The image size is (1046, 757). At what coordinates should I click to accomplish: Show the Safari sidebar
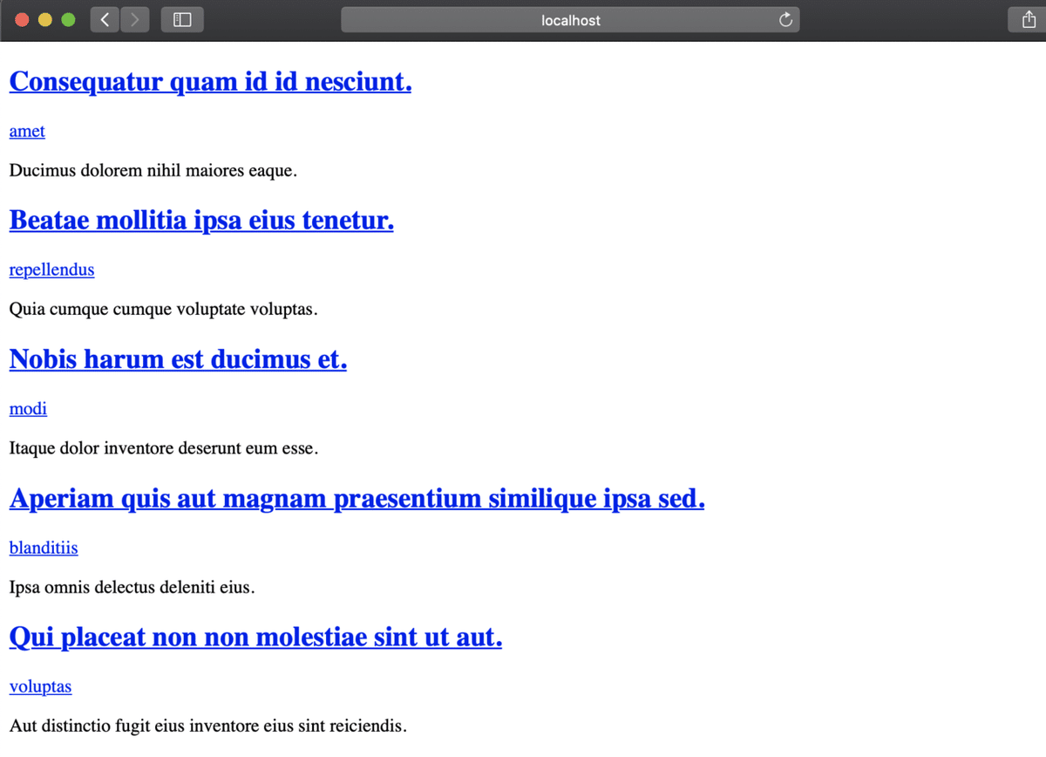[182, 20]
